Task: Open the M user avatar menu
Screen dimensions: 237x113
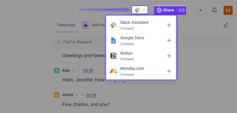Action: coord(228,10)
